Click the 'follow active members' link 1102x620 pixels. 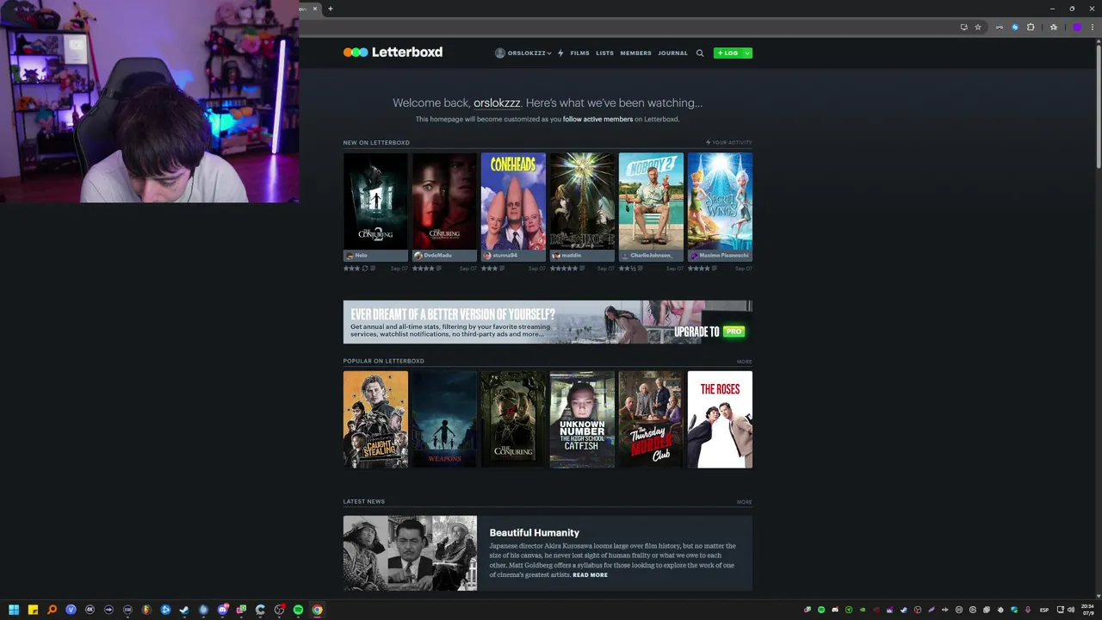coord(597,120)
